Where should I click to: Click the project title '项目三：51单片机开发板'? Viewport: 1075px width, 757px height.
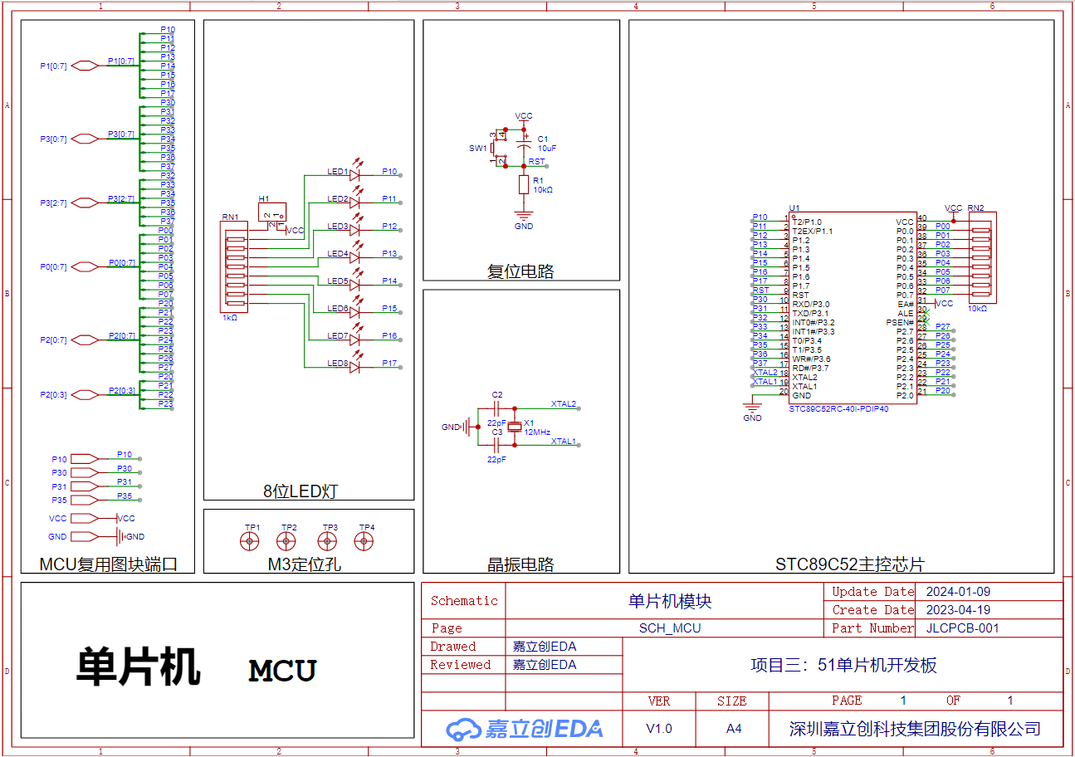click(843, 665)
